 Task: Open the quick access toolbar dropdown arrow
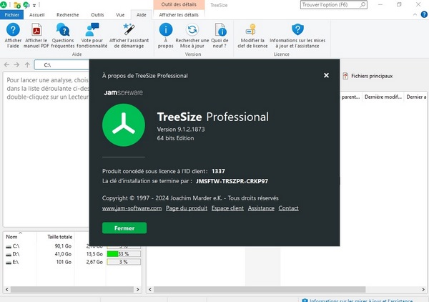tap(34, 5)
